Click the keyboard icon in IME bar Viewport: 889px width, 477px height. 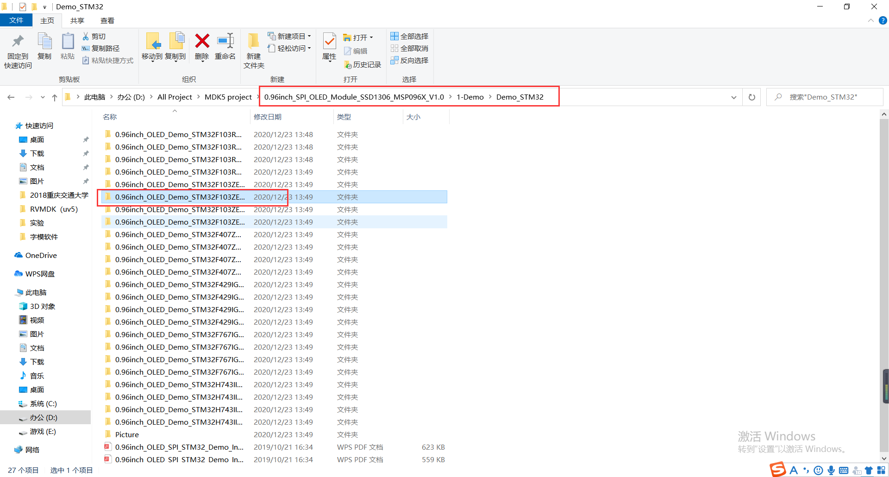click(x=844, y=471)
